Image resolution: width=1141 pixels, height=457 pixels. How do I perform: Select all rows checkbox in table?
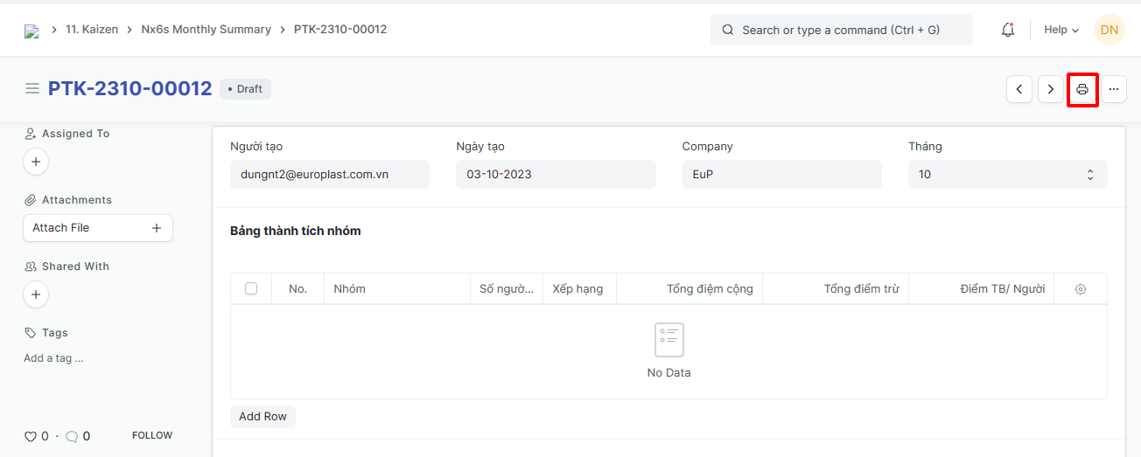(251, 288)
